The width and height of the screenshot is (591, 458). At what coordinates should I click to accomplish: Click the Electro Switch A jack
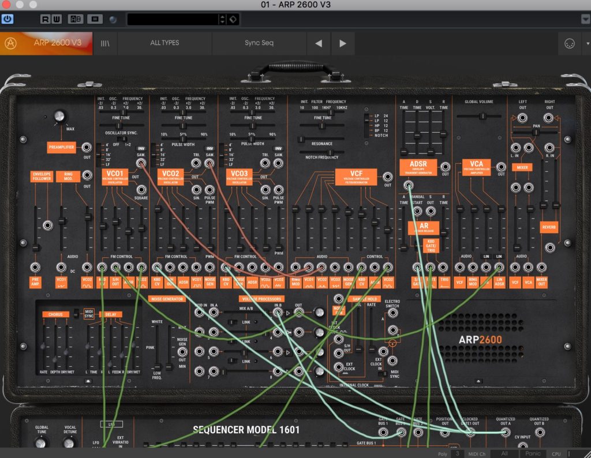pyautogui.click(x=392, y=313)
